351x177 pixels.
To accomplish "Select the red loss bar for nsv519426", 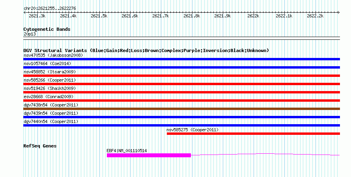I will [x=181, y=92].
